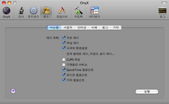This screenshot has height=104, width=169.
Task: Select the 유지보수 gear icon
Action: [x=34, y=12]
